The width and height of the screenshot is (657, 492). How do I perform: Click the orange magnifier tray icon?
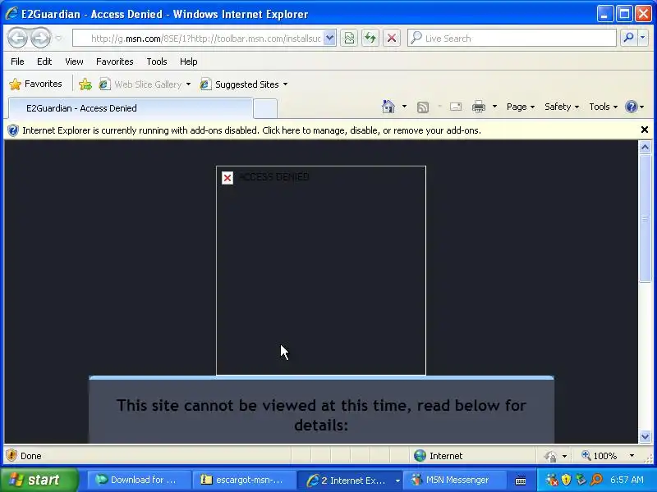click(596, 480)
